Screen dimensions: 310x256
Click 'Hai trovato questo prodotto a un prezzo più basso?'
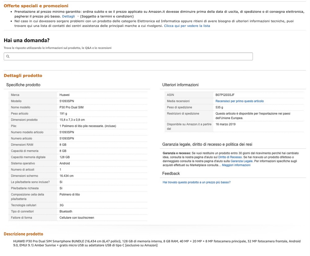click(x=197, y=182)
